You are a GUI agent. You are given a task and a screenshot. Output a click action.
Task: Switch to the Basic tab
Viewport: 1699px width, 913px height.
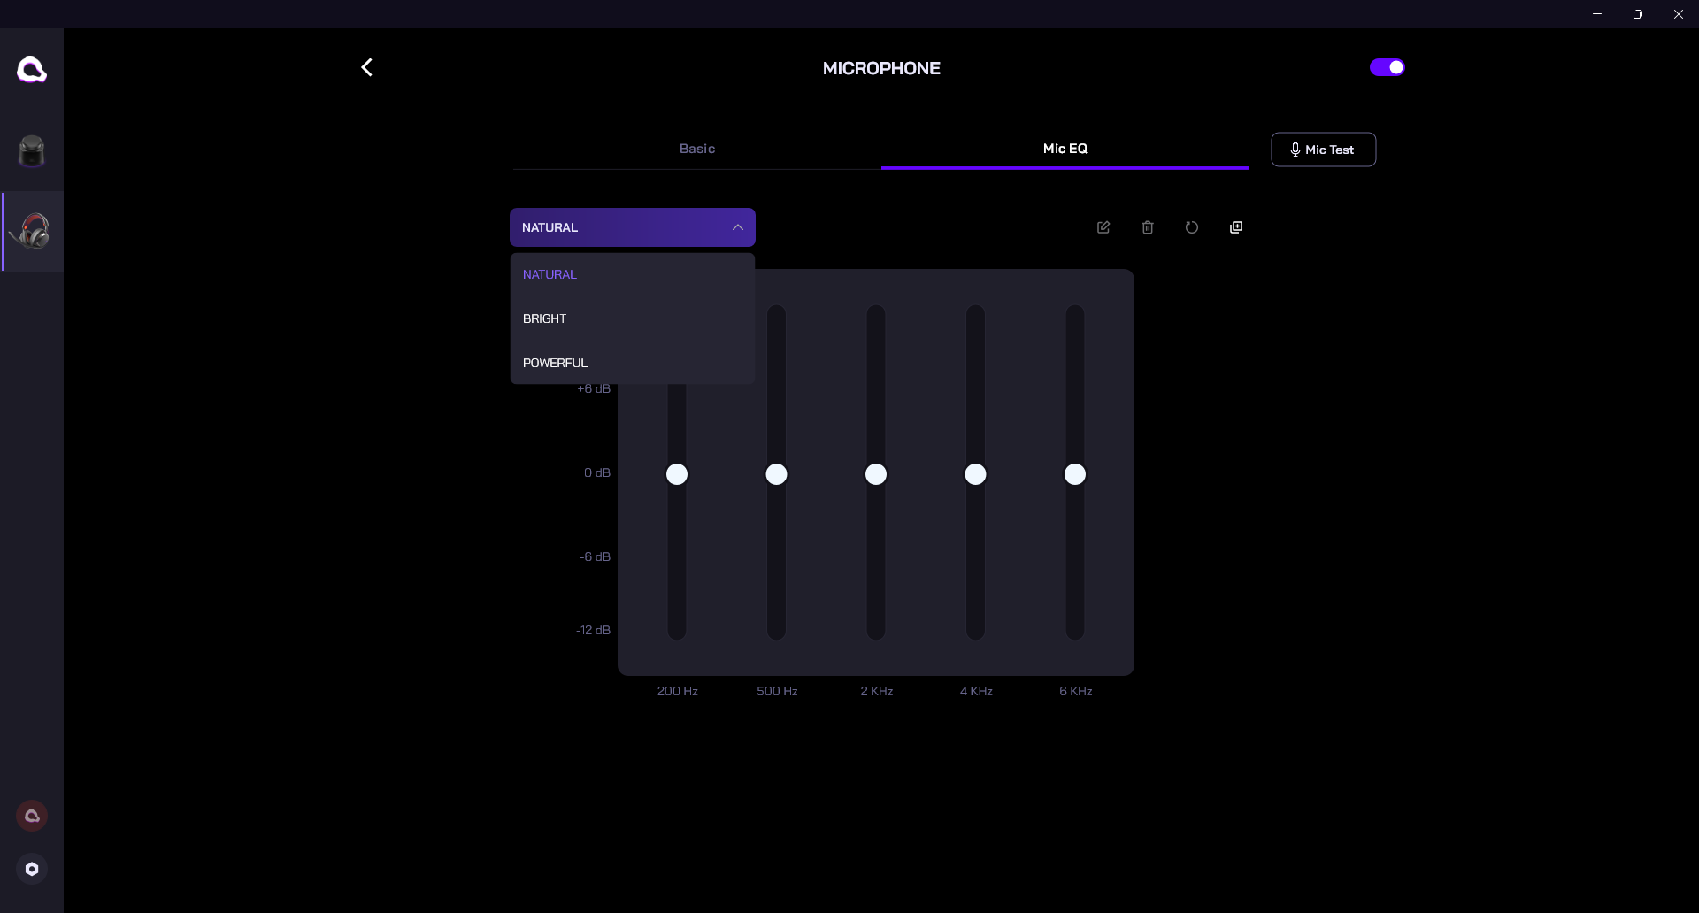697,149
